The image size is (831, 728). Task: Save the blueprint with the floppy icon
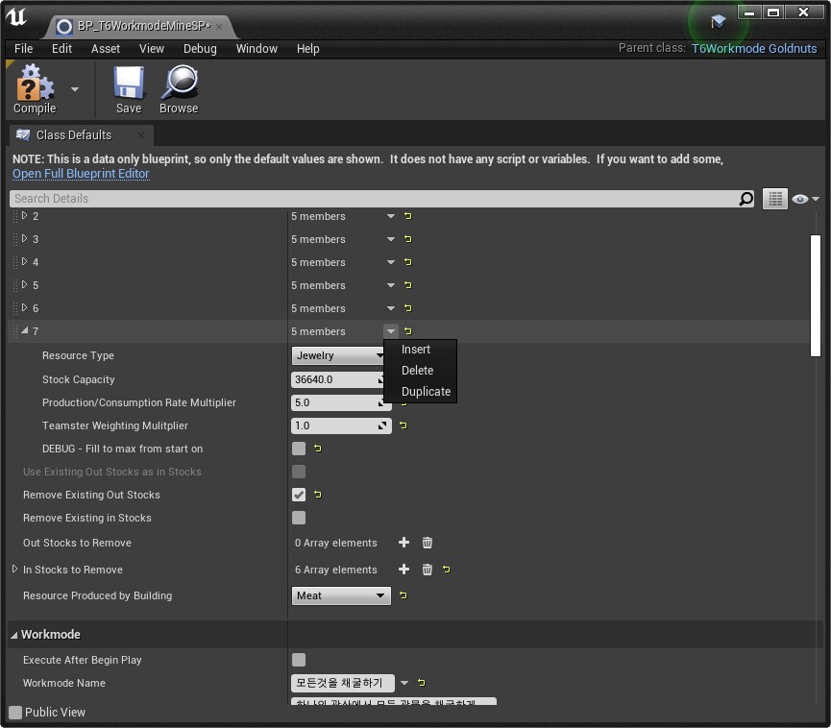click(129, 83)
